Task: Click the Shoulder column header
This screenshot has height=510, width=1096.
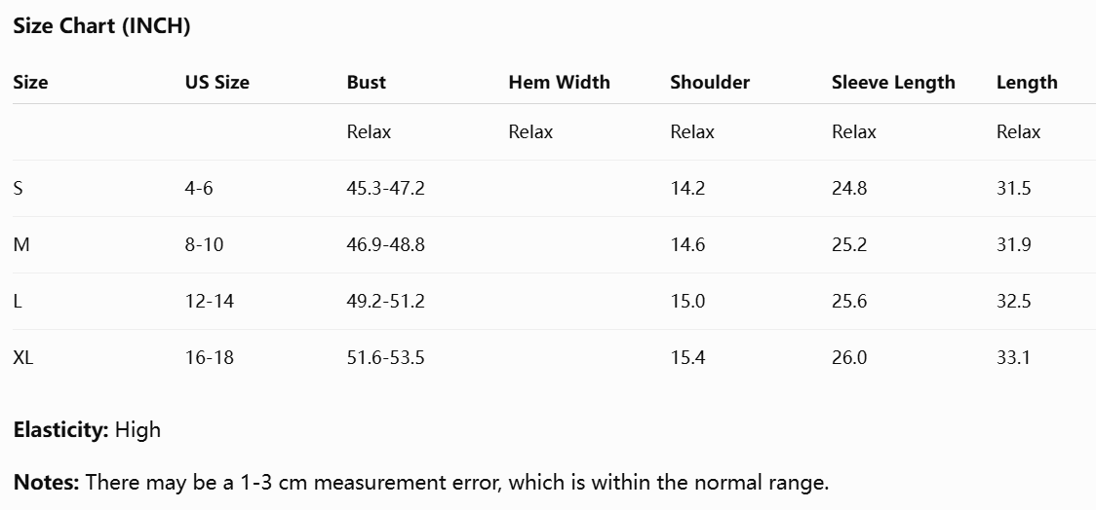Action: [710, 83]
